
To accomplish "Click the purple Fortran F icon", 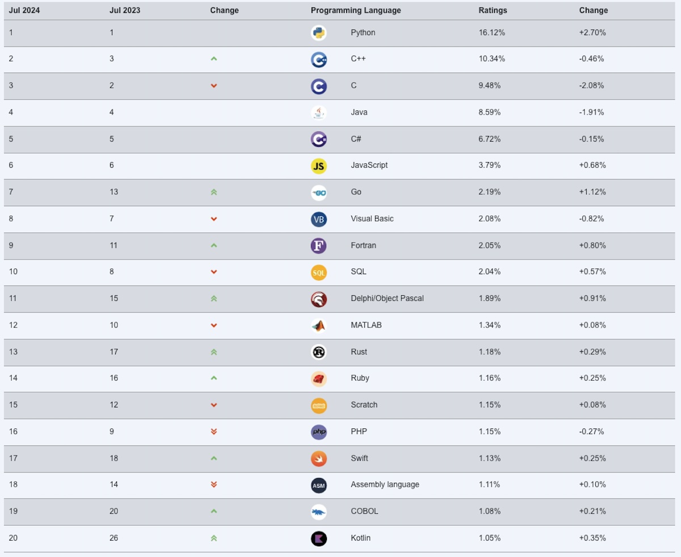I will point(319,245).
